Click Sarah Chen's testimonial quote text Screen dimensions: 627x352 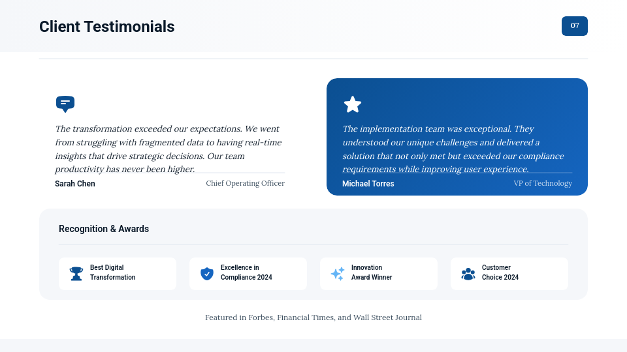(x=169, y=149)
